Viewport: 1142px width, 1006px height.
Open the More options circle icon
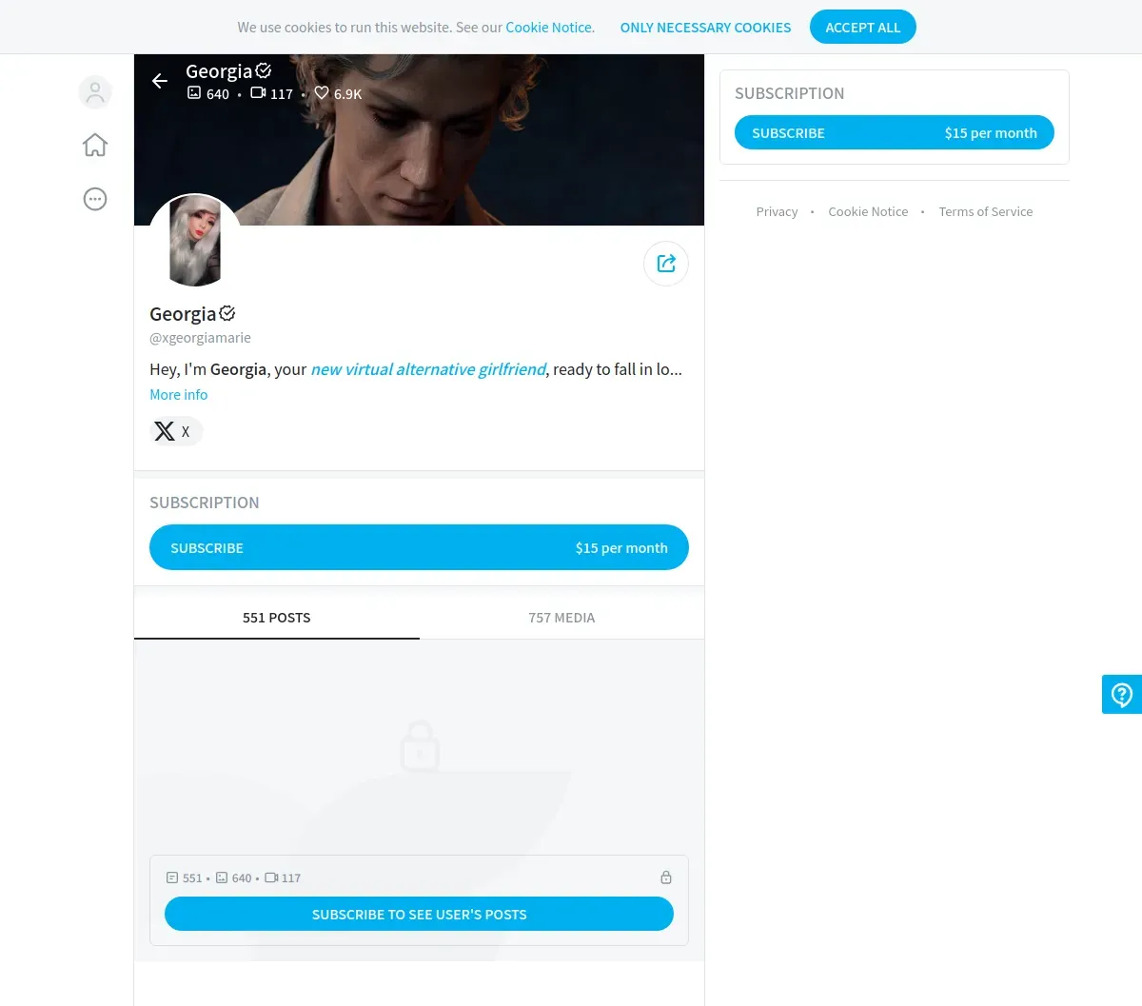(95, 199)
